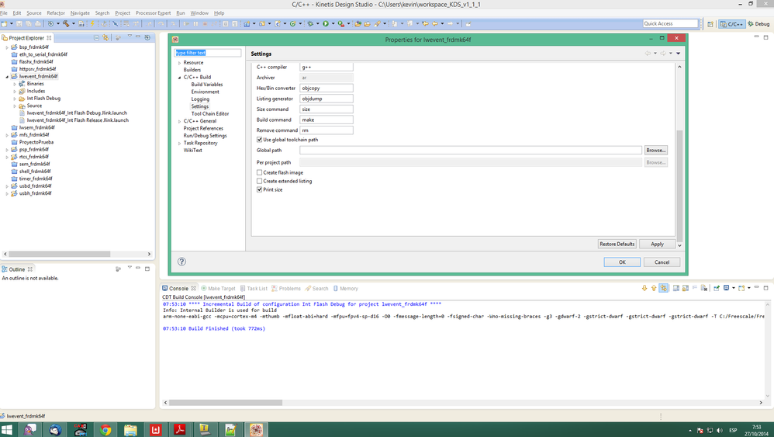
Task: Open the Project menu
Action: point(123,13)
